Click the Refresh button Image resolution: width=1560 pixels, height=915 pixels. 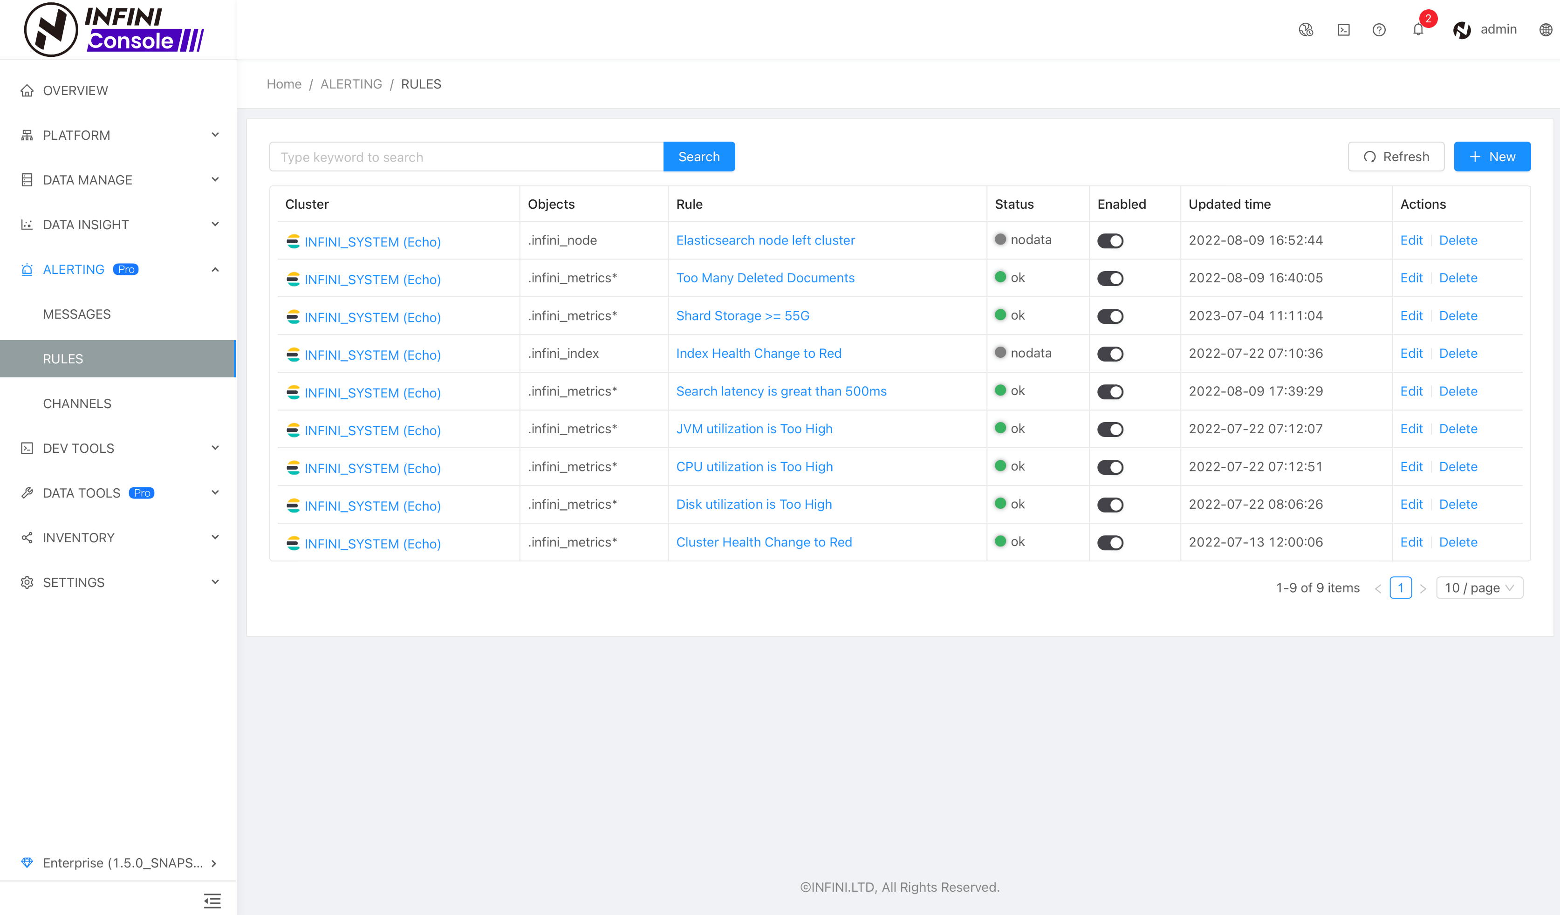(1396, 157)
